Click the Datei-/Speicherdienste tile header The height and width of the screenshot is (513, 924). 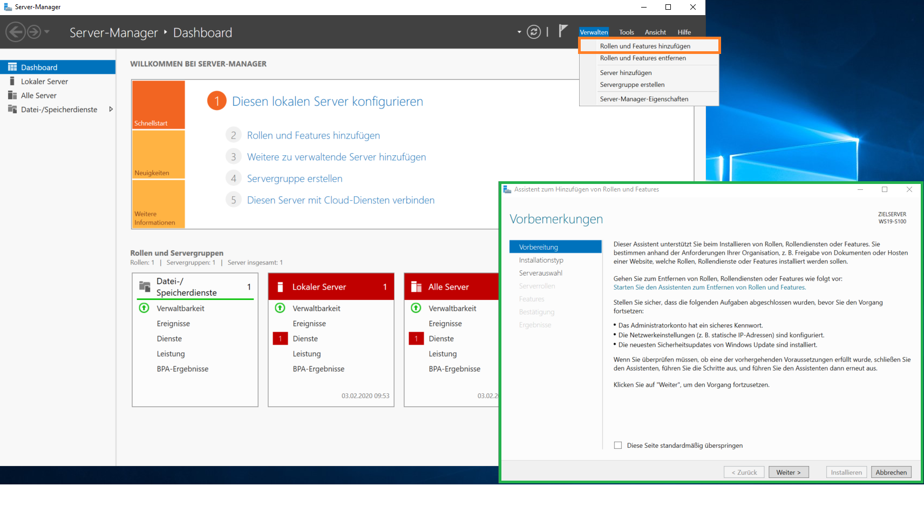click(195, 286)
